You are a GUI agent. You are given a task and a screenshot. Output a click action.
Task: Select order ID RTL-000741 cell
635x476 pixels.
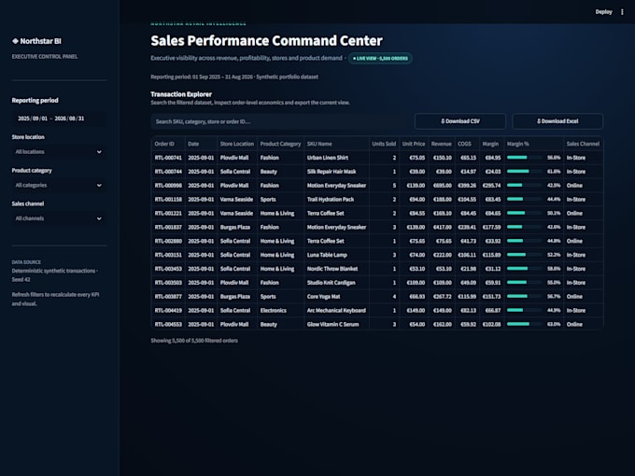(x=168, y=158)
